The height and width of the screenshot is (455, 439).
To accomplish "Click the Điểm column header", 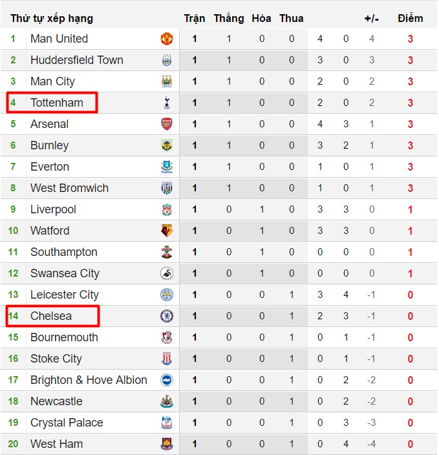I will [410, 18].
